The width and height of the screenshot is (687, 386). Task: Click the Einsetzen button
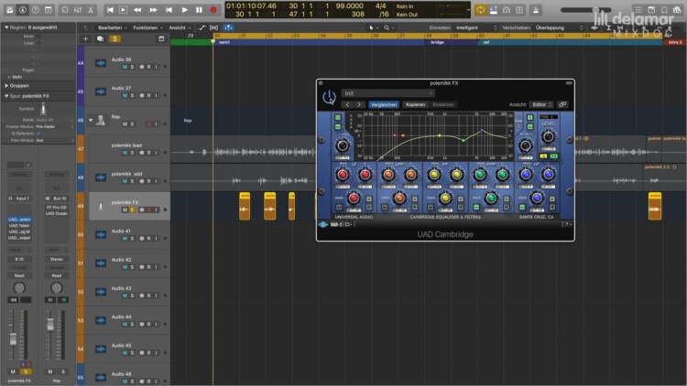(x=443, y=104)
